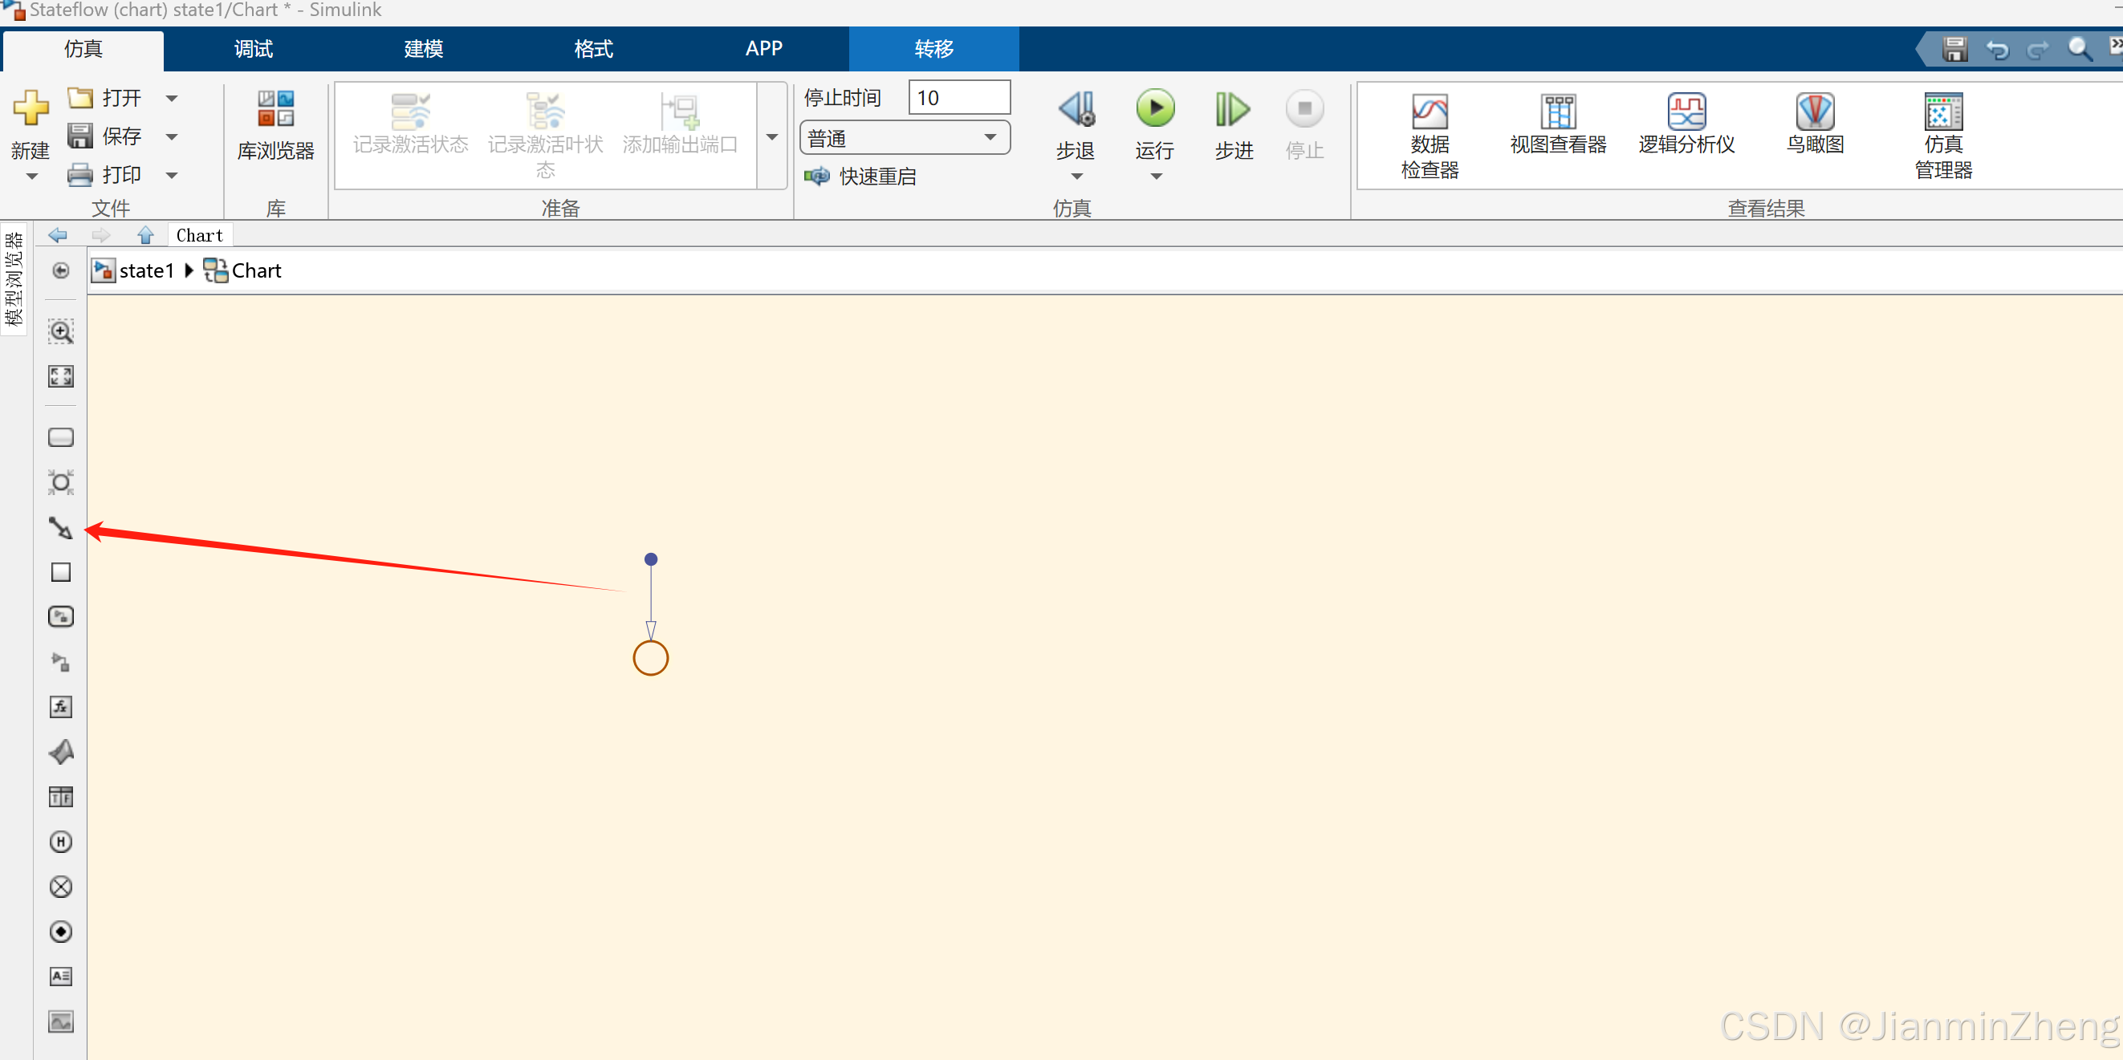This screenshot has width=2123, height=1060.
Task: Click the Stop Time (停止时间) input field
Action: [x=958, y=98]
